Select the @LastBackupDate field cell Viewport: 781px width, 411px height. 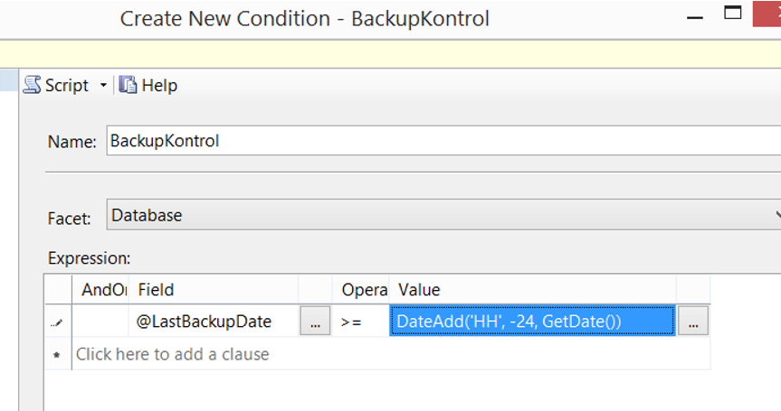pyautogui.click(x=214, y=321)
